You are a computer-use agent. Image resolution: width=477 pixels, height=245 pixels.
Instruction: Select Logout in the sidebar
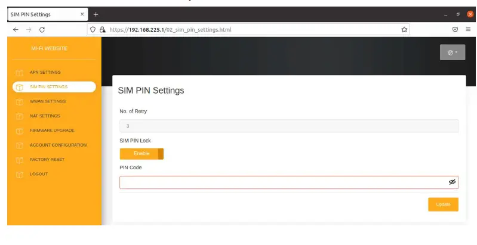point(39,174)
